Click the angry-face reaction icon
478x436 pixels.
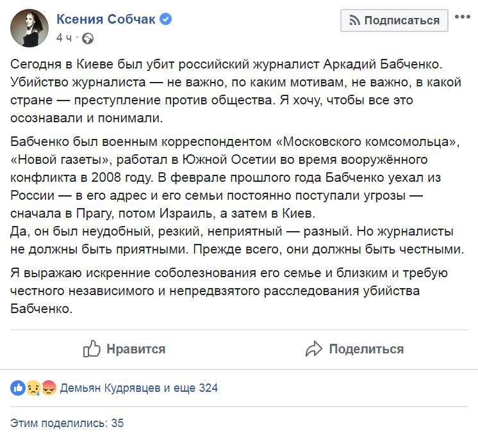[49, 387]
